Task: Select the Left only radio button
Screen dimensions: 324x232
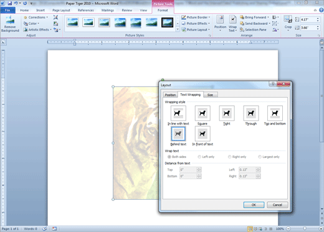Action: pyautogui.click(x=199, y=157)
